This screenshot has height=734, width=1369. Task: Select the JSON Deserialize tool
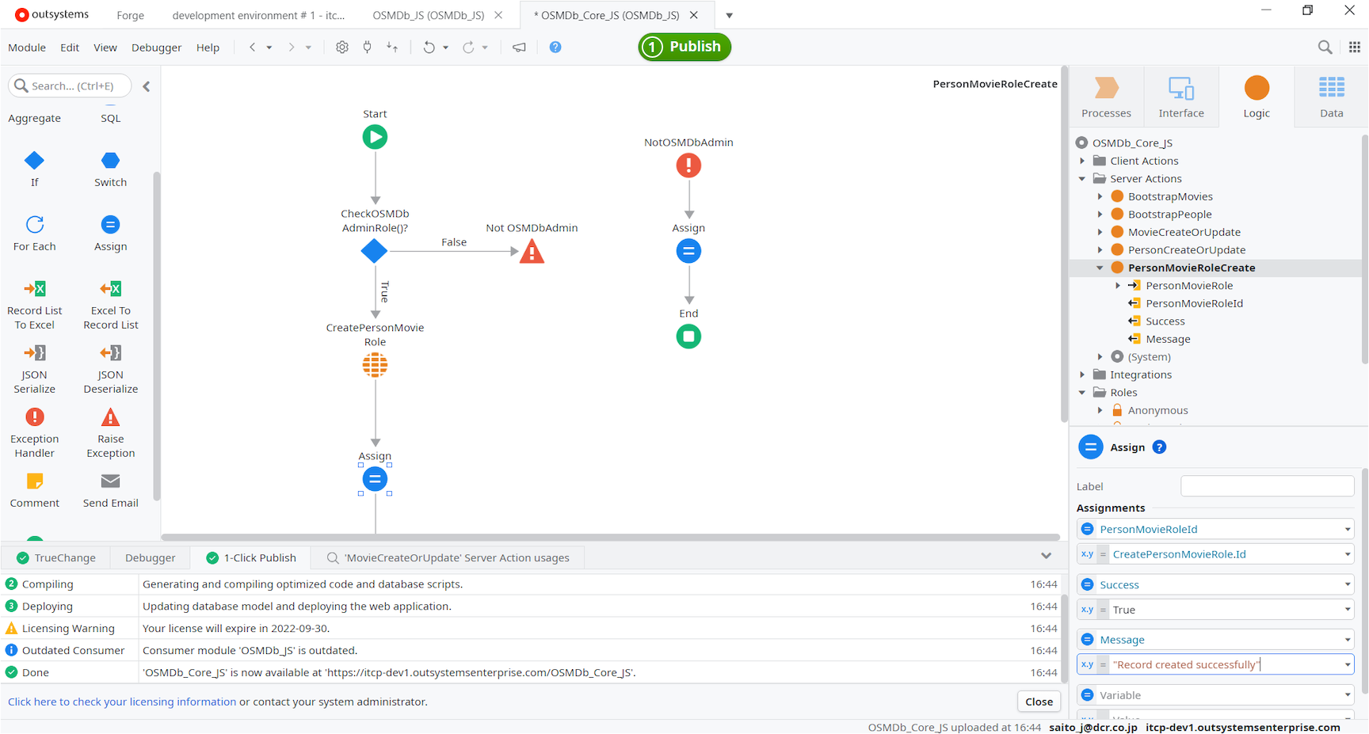pyautogui.click(x=111, y=368)
